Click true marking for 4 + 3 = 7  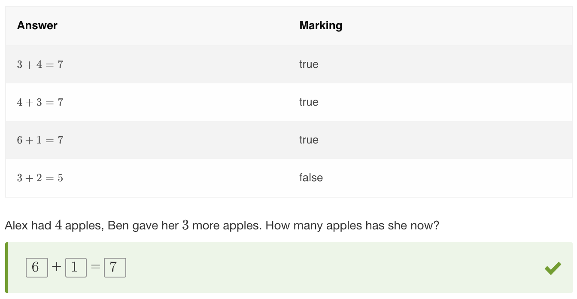point(309,102)
